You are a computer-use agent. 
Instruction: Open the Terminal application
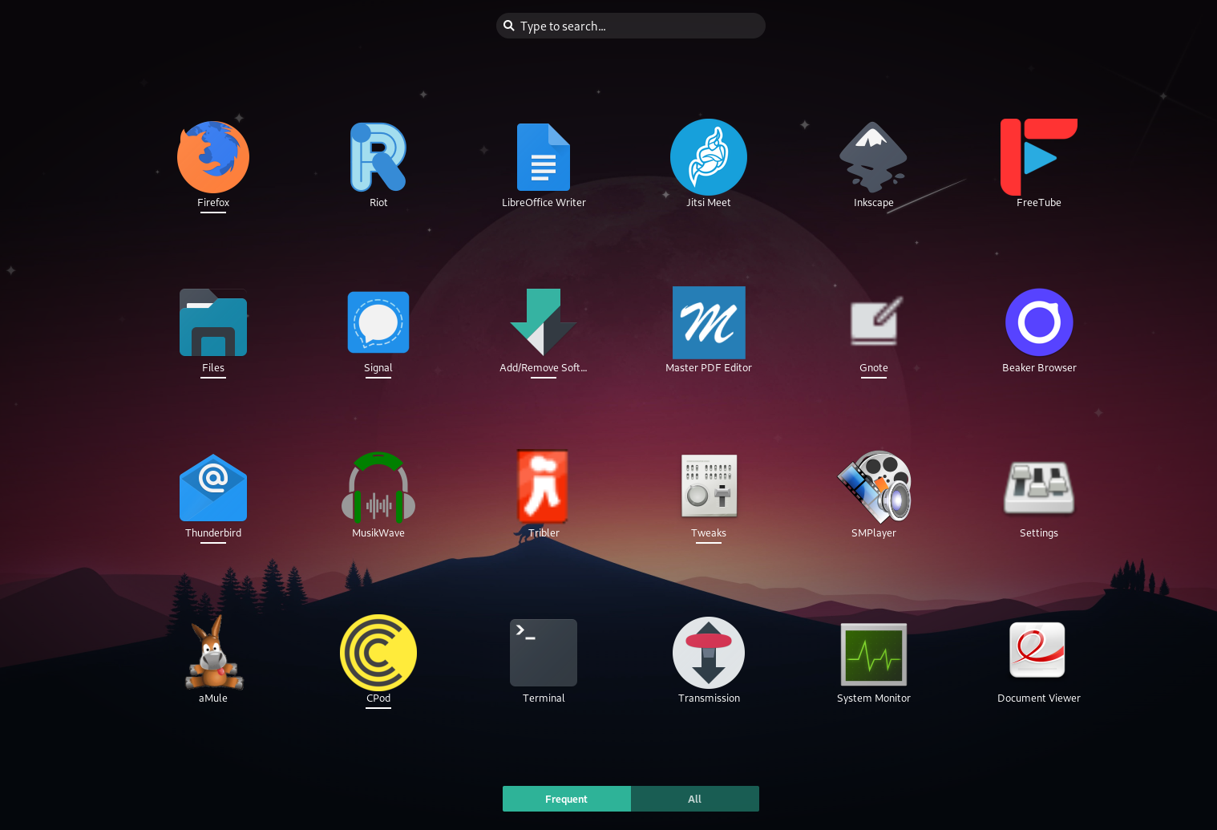click(544, 654)
